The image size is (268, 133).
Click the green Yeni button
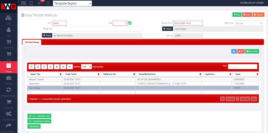tap(237, 15)
